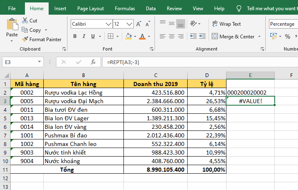Toggle Bold formatting
This screenshot has width=298, height=190.
click(75, 37)
